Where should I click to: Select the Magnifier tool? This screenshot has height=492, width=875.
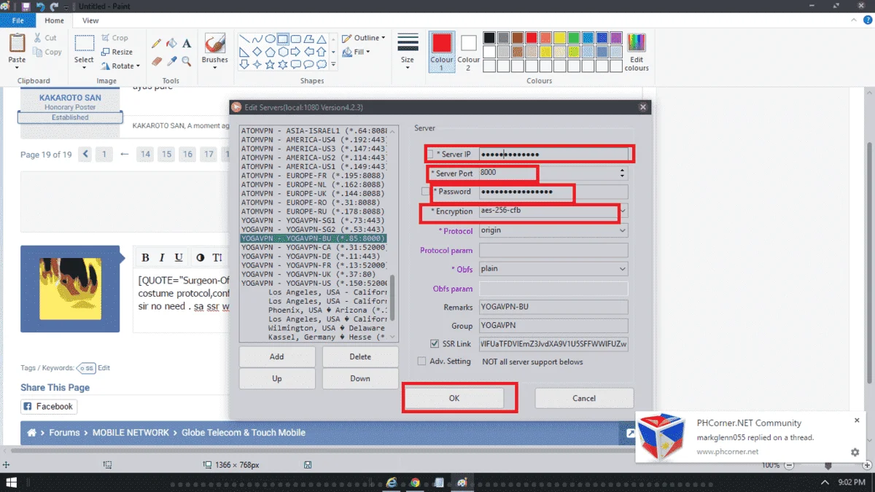187,61
